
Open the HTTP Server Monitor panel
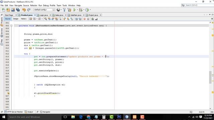point(13,112)
